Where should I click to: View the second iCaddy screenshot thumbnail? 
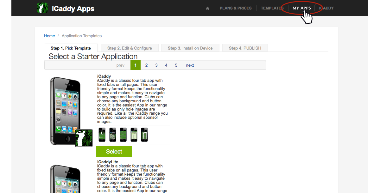[x=113, y=135]
